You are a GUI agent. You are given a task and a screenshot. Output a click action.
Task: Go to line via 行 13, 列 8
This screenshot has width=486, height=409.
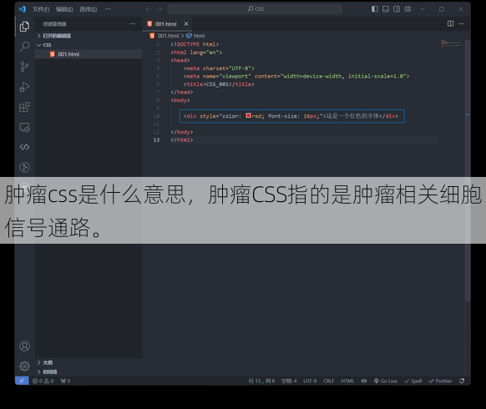tap(261, 381)
